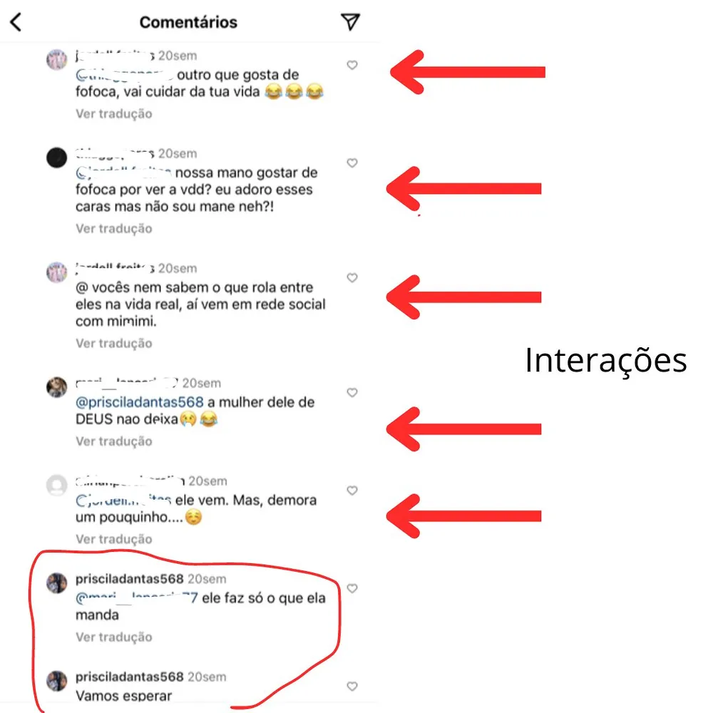
Task: Tap the heart beside 'ele faz só o que ela manda'
Action: tap(352, 588)
